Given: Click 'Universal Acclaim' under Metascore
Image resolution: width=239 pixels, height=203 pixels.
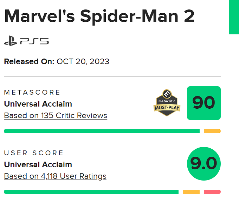Looking at the screenshot, I should click(x=38, y=104).
